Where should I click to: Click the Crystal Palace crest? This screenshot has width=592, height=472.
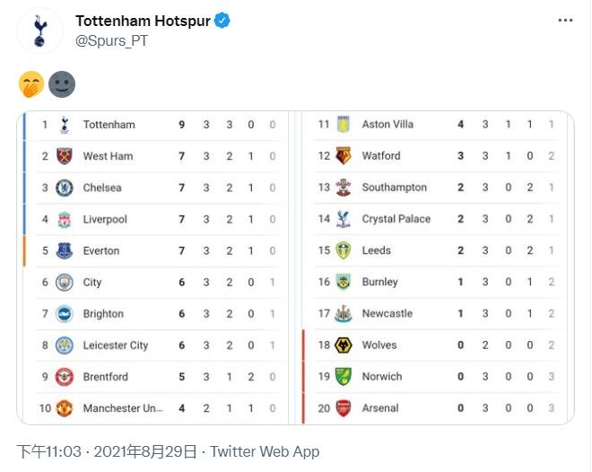point(344,219)
